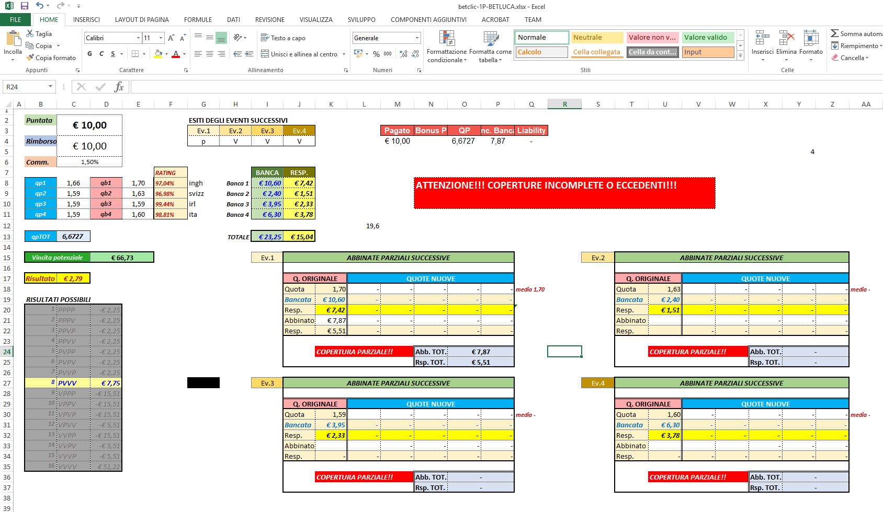The image size is (883, 512).
Task: Open font size 11 dropdown
Action: (161, 38)
